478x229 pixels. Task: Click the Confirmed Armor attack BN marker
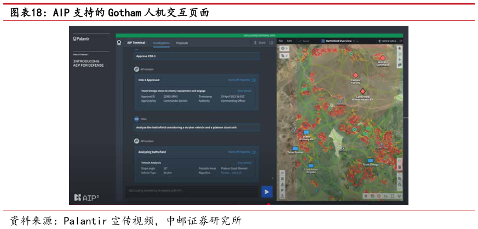[x=361, y=91]
